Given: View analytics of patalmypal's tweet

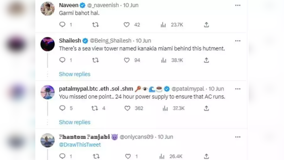Looking at the screenshot, I should tap(165, 108).
